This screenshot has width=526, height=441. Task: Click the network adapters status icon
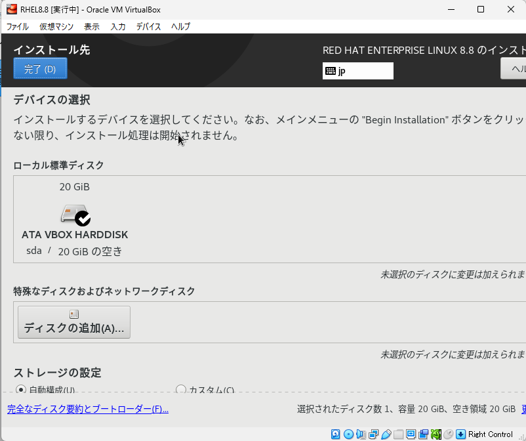click(x=373, y=434)
